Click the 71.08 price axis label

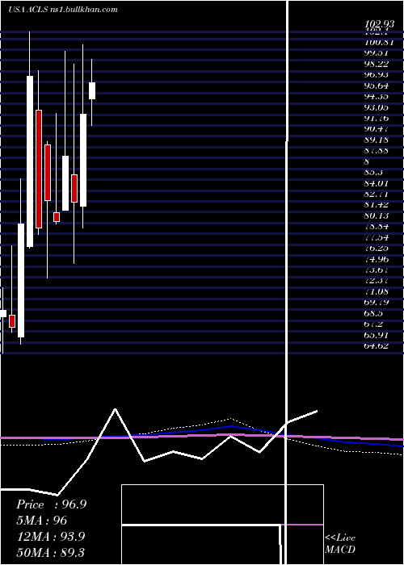377,291
